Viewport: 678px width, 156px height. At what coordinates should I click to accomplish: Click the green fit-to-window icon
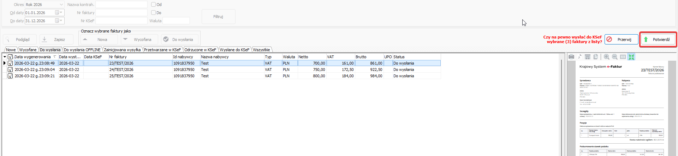[631, 57]
